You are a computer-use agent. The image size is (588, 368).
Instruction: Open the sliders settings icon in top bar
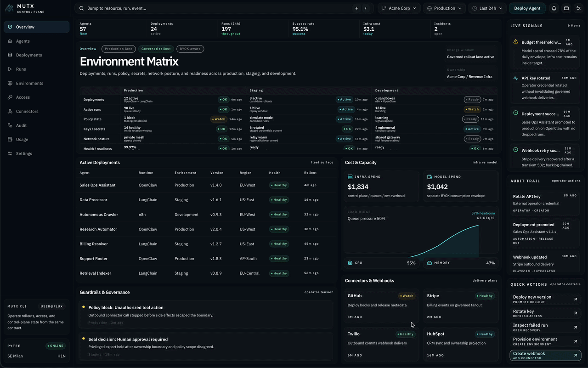578,8
